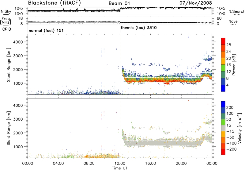Click the 'themis (tau) 3310' mode label
Screen dimensions: 245x170
point(139,28)
